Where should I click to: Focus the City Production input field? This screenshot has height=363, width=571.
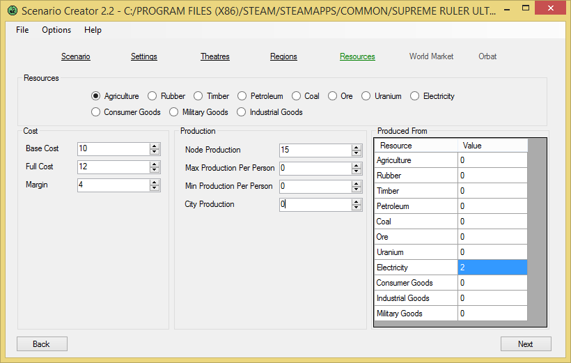[x=315, y=205]
